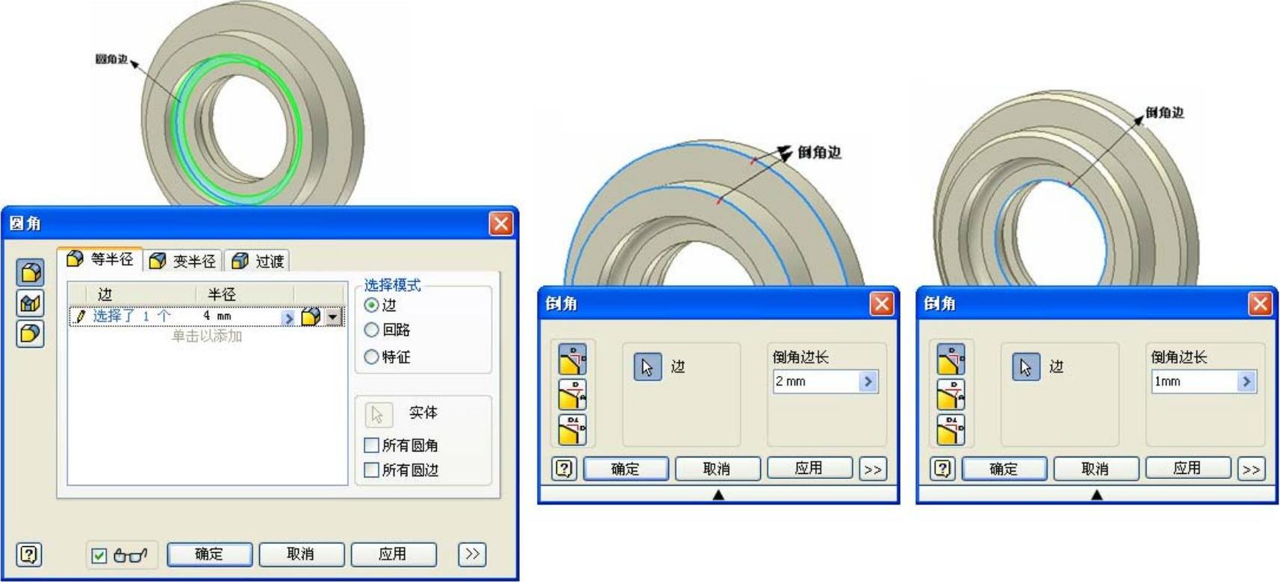This screenshot has height=582, width=1280.
Task: Click help icon in 圆角 dialog
Action: (28, 554)
